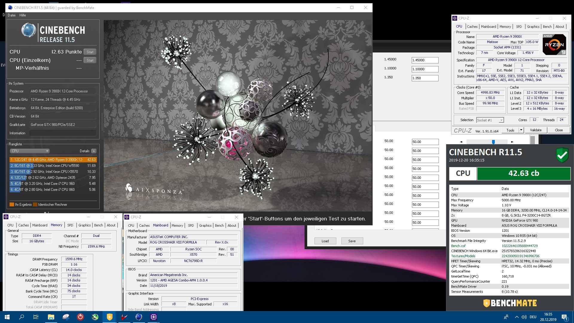This screenshot has width=574, height=323.
Task: Open Bench tab in top-right CPU-Z window
Action: [x=547, y=27]
